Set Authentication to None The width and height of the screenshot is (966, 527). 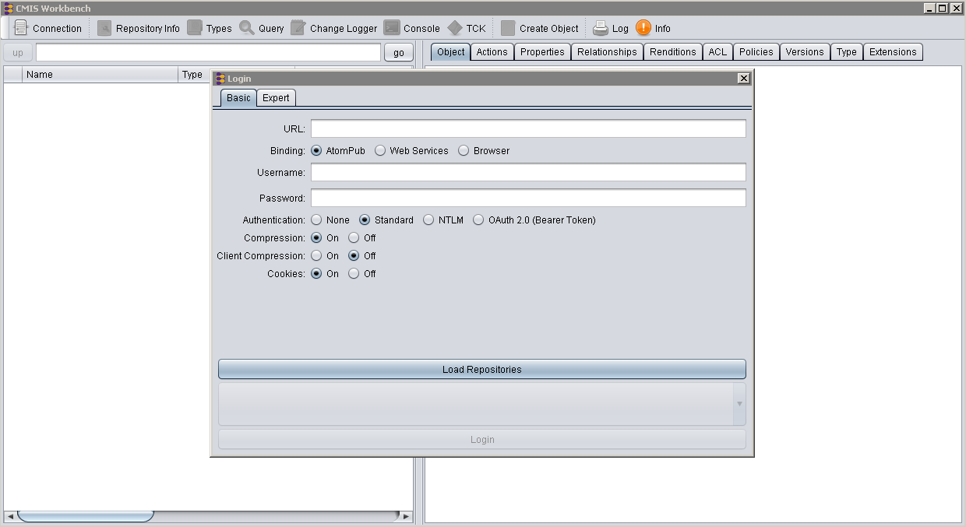[316, 220]
